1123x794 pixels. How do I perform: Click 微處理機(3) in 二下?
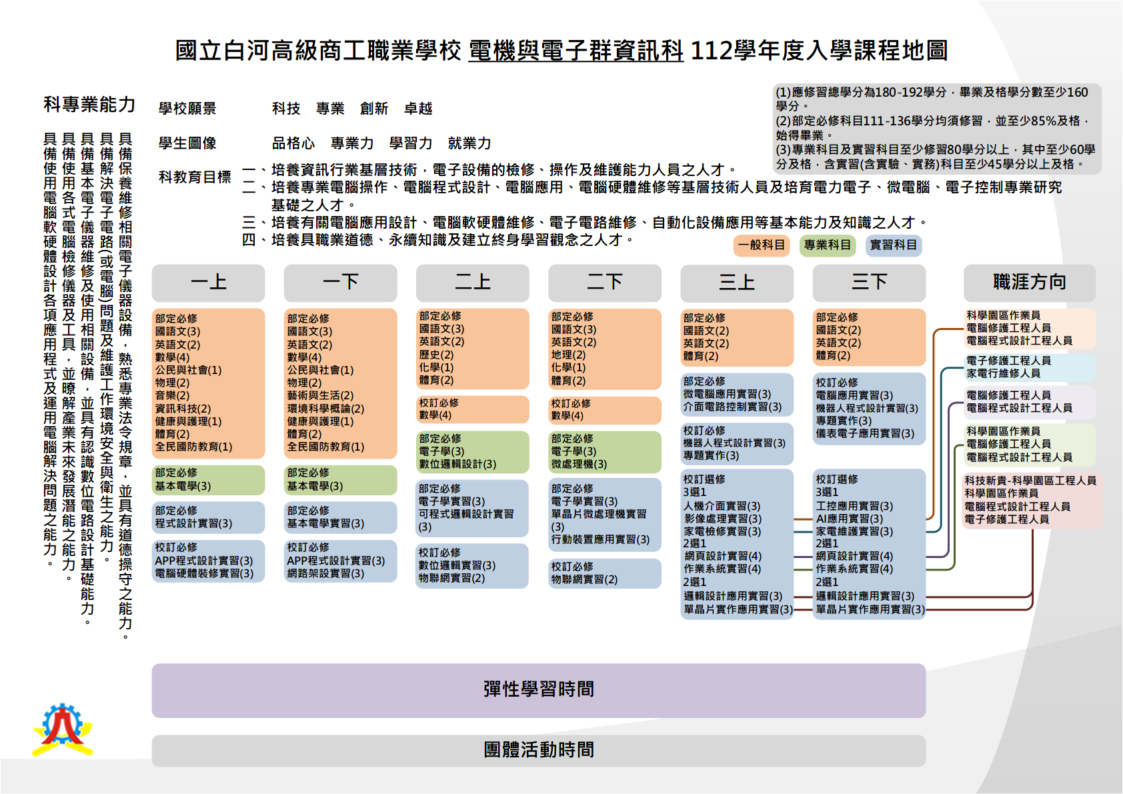[579, 464]
